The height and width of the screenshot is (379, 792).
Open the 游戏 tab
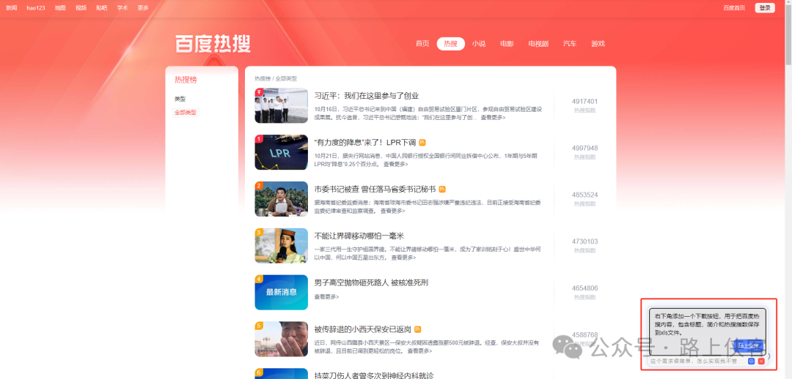click(x=598, y=44)
